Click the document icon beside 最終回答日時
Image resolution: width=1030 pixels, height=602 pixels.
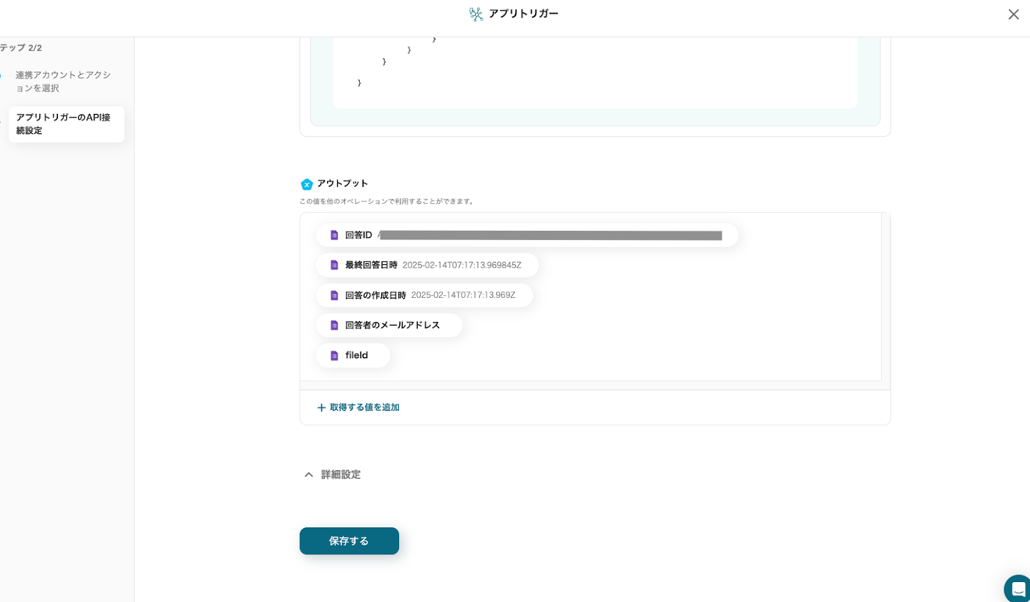(x=334, y=265)
